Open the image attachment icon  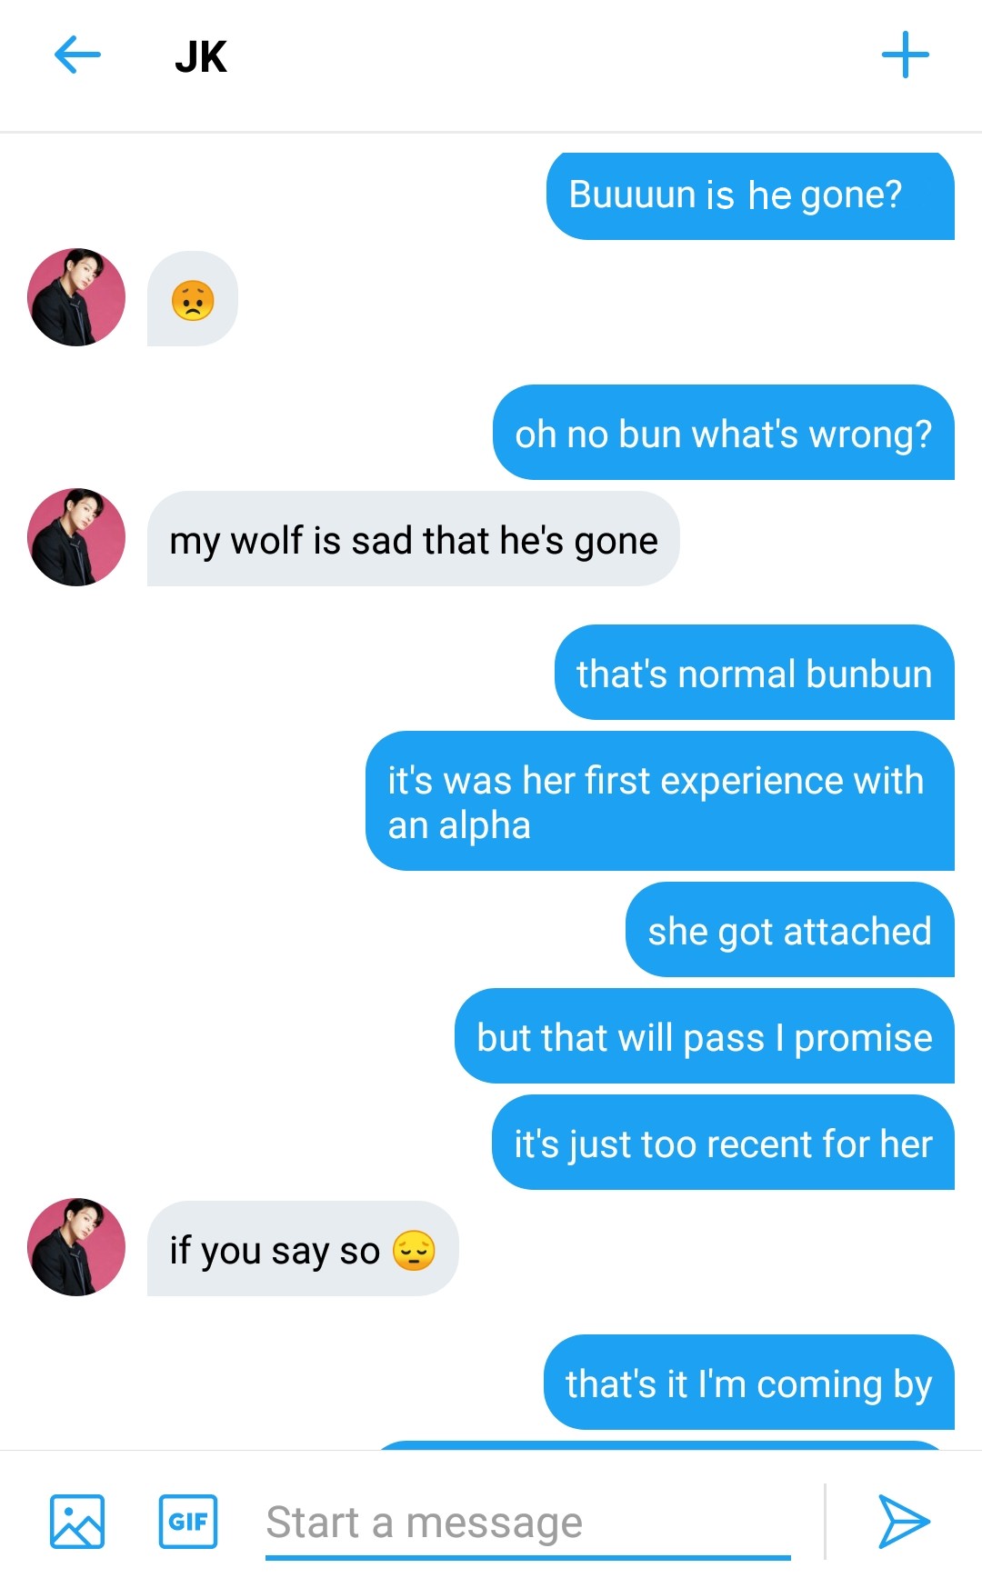tap(77, 1521)
